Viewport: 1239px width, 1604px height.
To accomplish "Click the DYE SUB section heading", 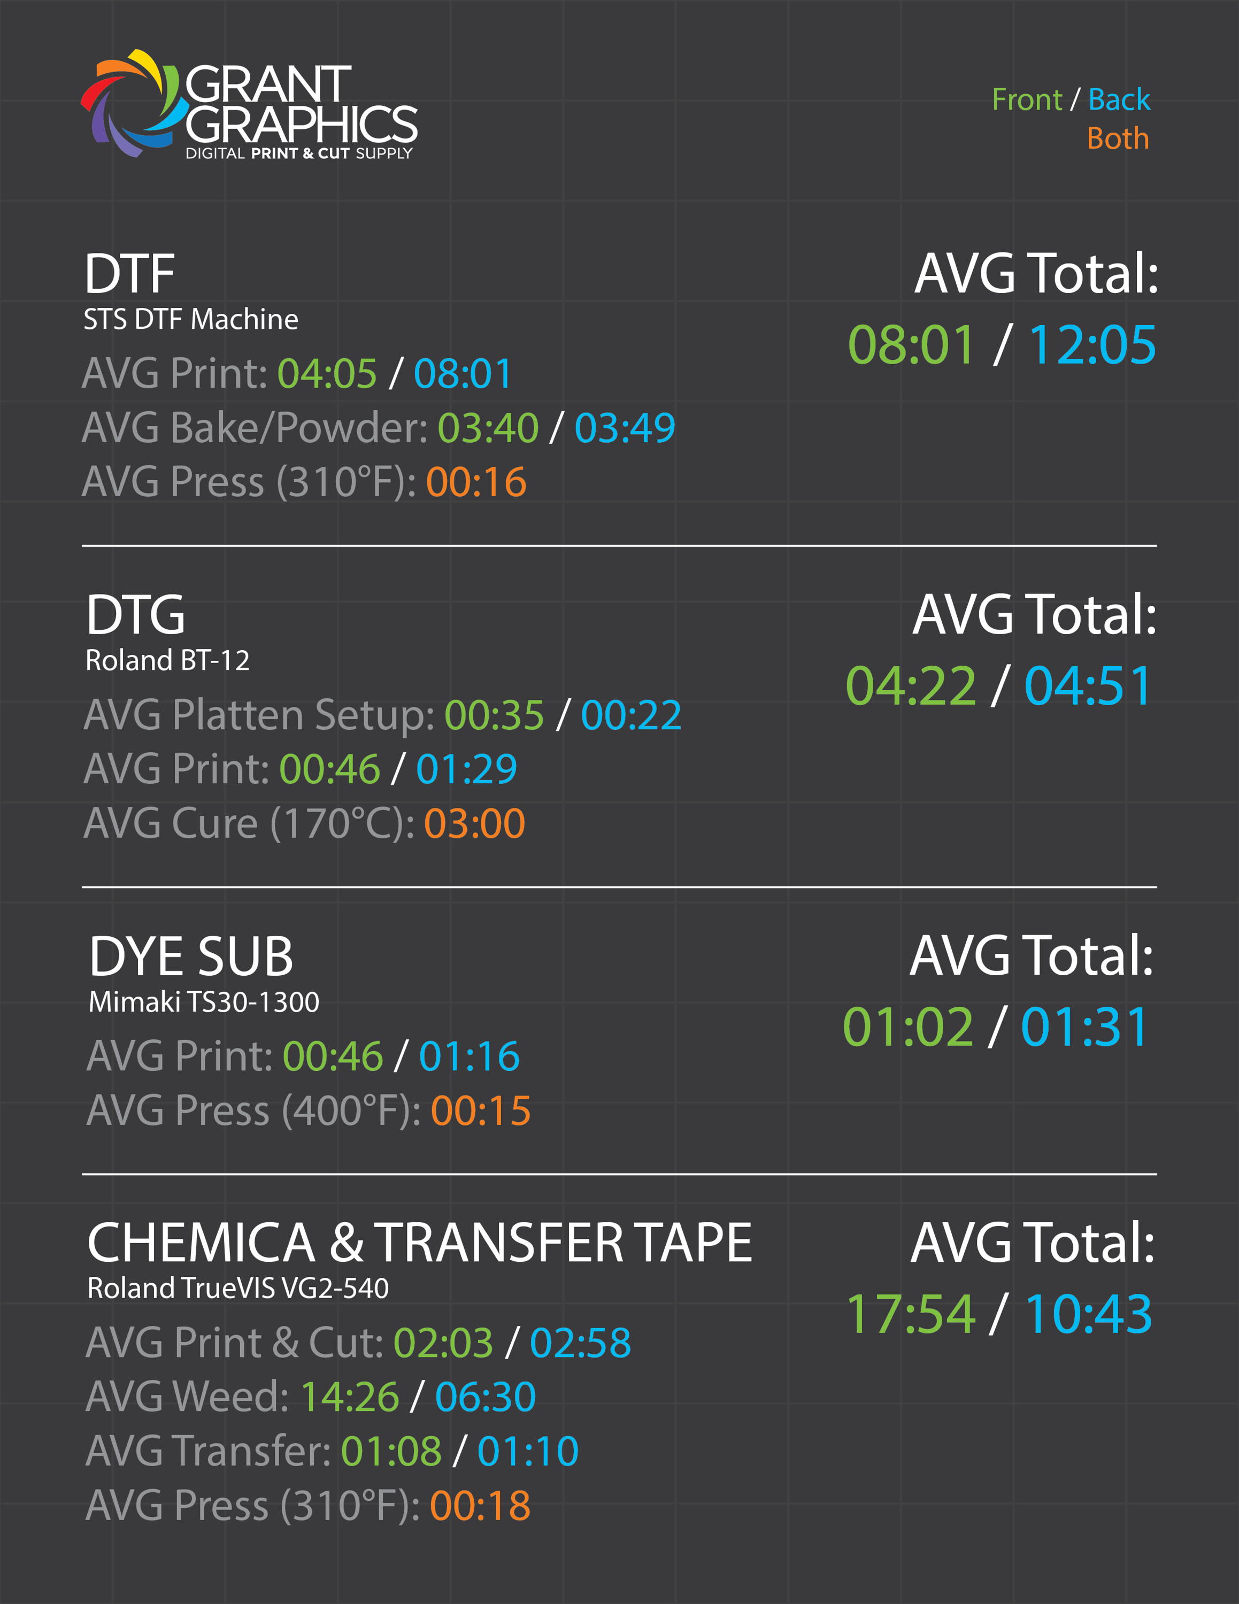I will (x=191, y=956).
